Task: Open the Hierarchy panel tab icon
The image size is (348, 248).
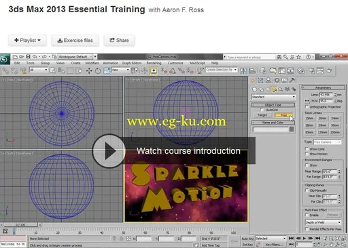Action: click(268, 81)
